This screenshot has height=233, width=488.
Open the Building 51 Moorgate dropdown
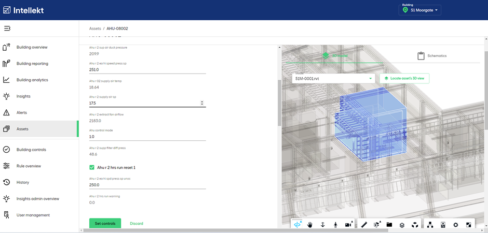420,10
